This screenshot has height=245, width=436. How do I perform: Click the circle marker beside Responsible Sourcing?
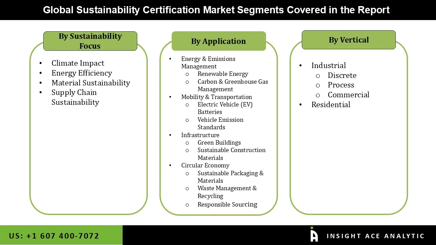coord(187,205)
